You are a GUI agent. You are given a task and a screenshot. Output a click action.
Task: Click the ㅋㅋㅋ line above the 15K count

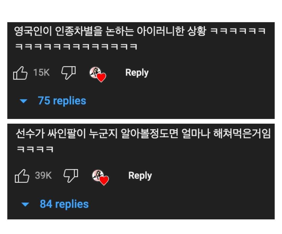pos(76,47)
